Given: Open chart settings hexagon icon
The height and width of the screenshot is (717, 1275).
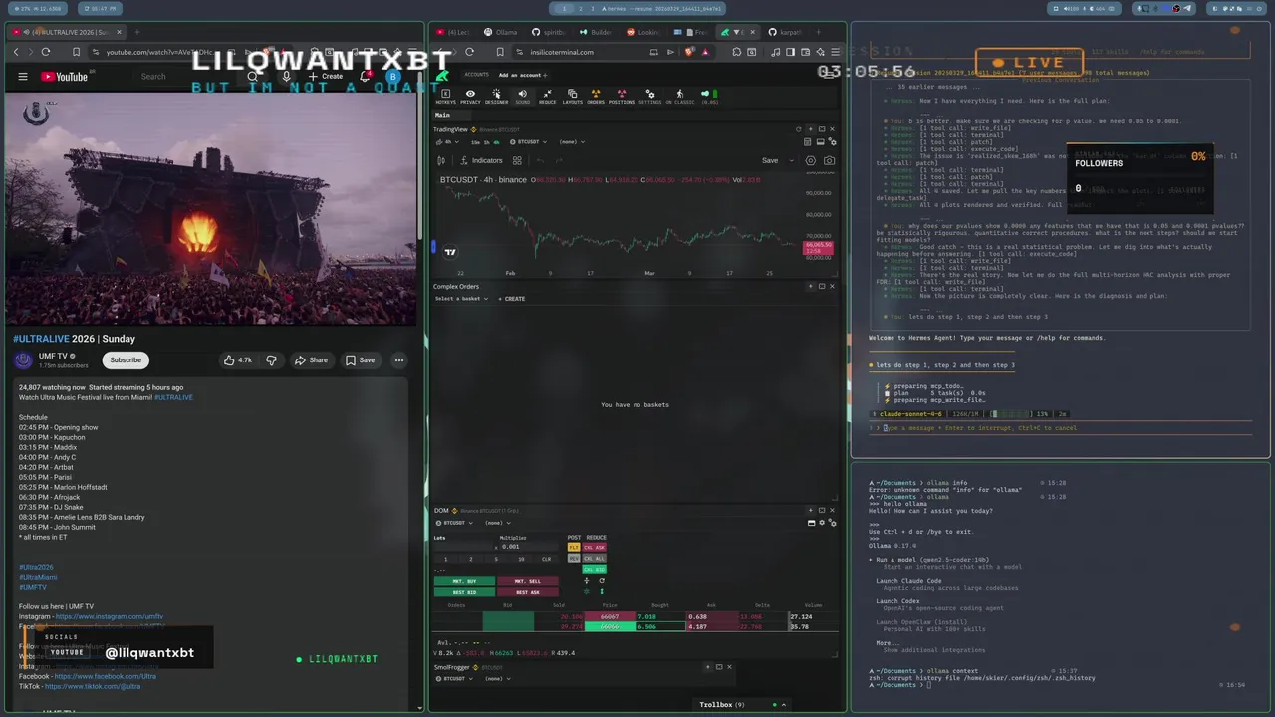Looking at the screenshot, I should [x=811, y=160].
